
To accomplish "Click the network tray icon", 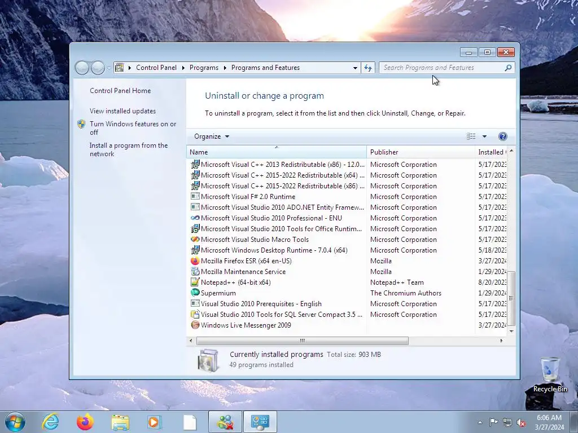I will coord(507,422).
